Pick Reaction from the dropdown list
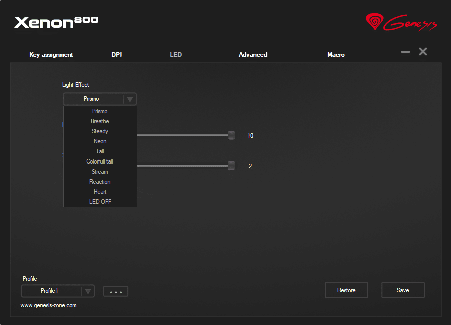Screen dimensions: 451x325 pos(100,182)
